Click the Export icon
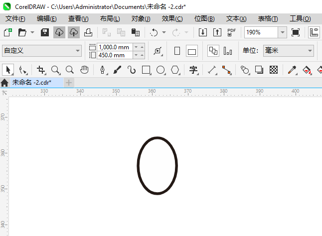This screenshot has height=236, width=322. click(217, 32)
